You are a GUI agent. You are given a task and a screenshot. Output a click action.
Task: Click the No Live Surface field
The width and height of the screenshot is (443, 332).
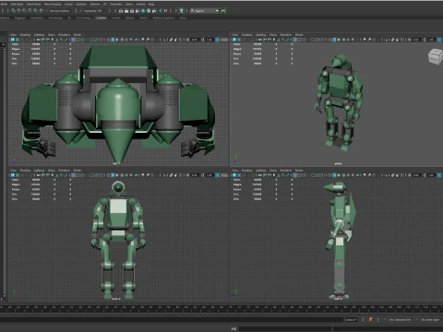tap(60, 11)
